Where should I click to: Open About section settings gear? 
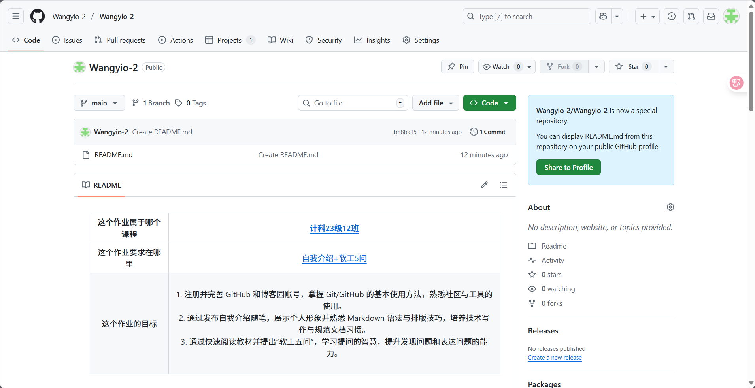click(670, 207)
